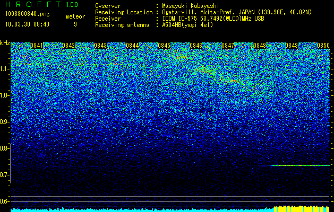The height and width of the screenshot is (212, 334).
Task: Click the 0846 time marker
Action: (196, 46)
